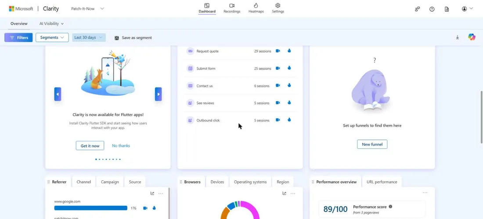
Task: Select the Performance overview tab
Action: click(335, 182)
